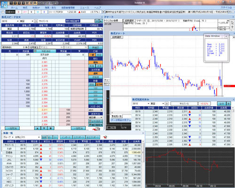Select the 現物 trade type toggle
This screenshot has width=235, height=188.
95,63
